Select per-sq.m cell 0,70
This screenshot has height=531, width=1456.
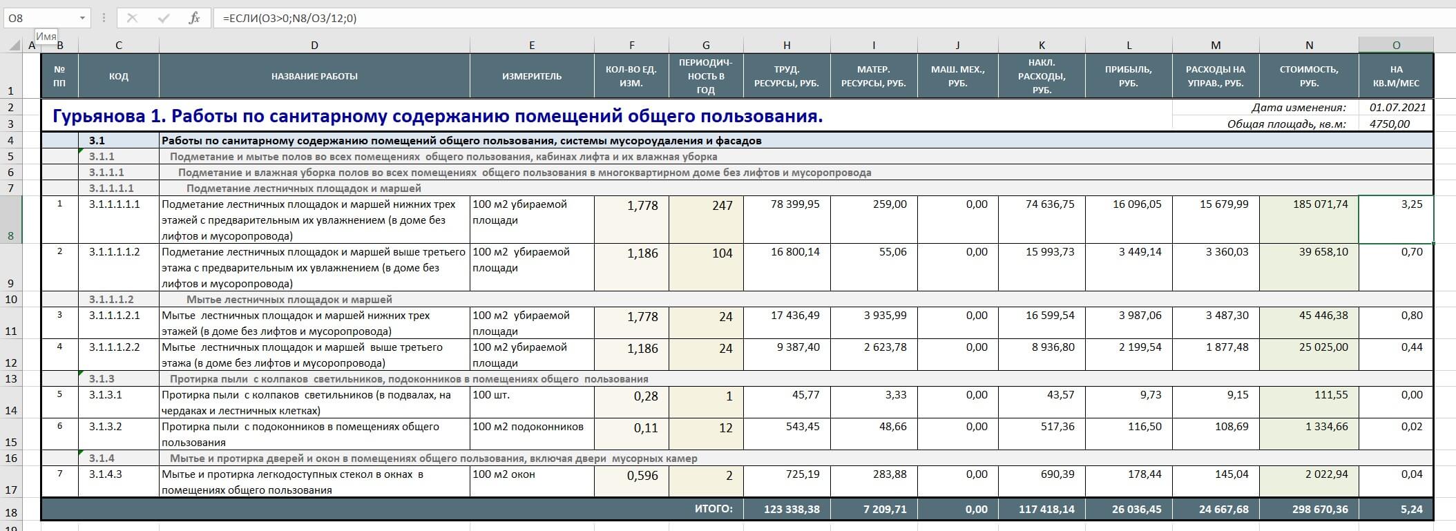pos(1396,267)
